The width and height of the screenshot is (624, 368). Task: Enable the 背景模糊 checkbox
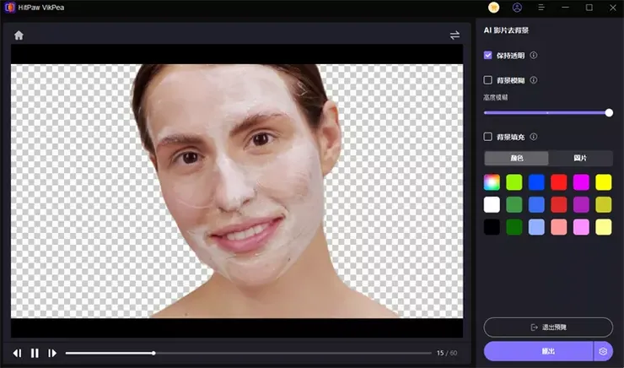tap(488, 80)
